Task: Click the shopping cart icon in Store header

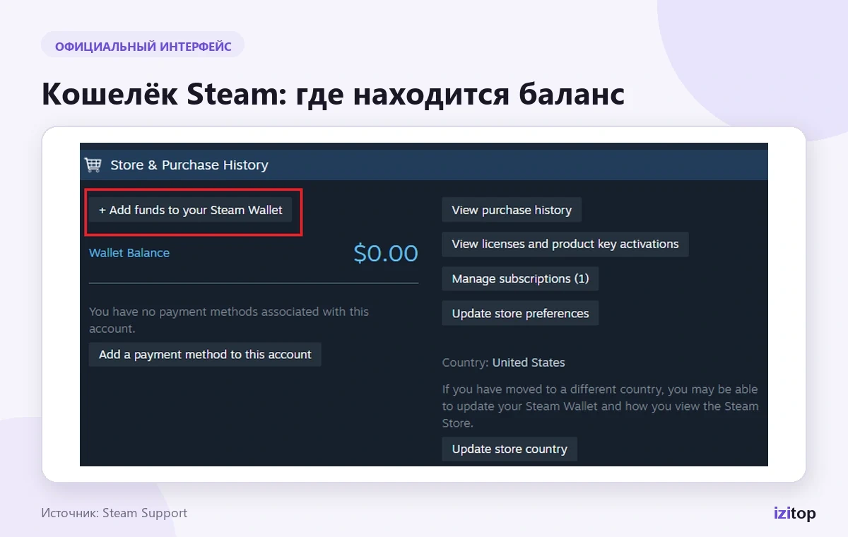Action: point(93,165)
